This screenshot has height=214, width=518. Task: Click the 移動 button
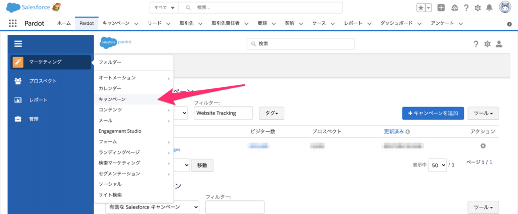202,165
